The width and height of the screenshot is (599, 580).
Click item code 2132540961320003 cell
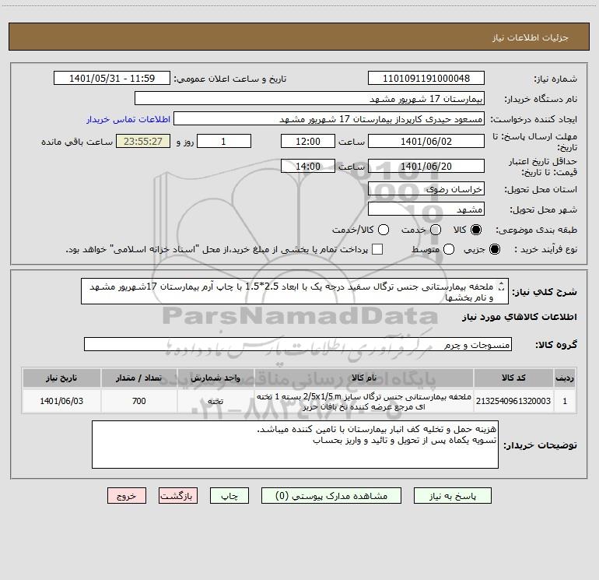(x=513, y=401)
